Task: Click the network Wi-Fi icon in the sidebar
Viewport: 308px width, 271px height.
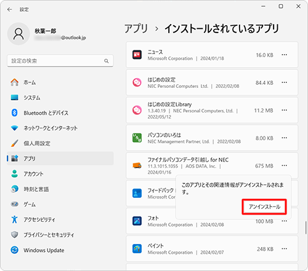Action: pyautogui.click(x=14, y=128)
